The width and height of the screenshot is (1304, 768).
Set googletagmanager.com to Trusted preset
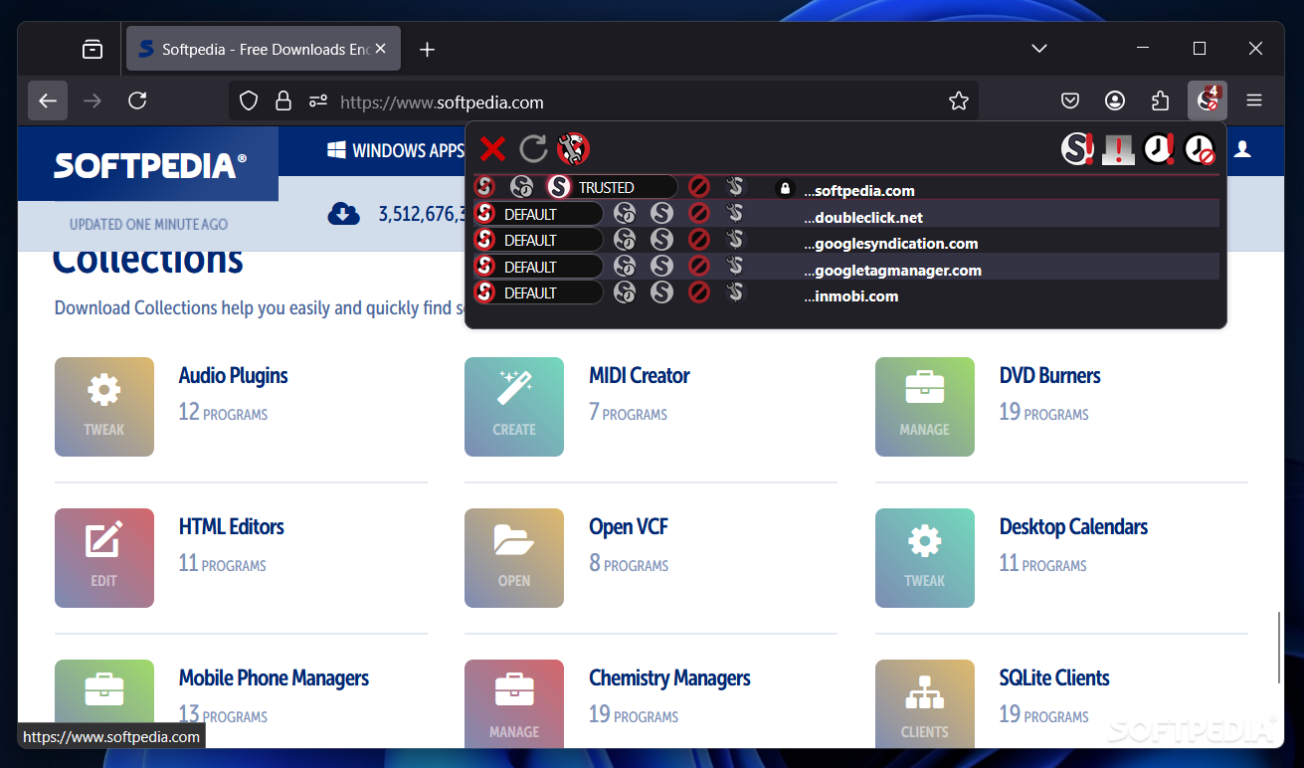coord(661,267)
